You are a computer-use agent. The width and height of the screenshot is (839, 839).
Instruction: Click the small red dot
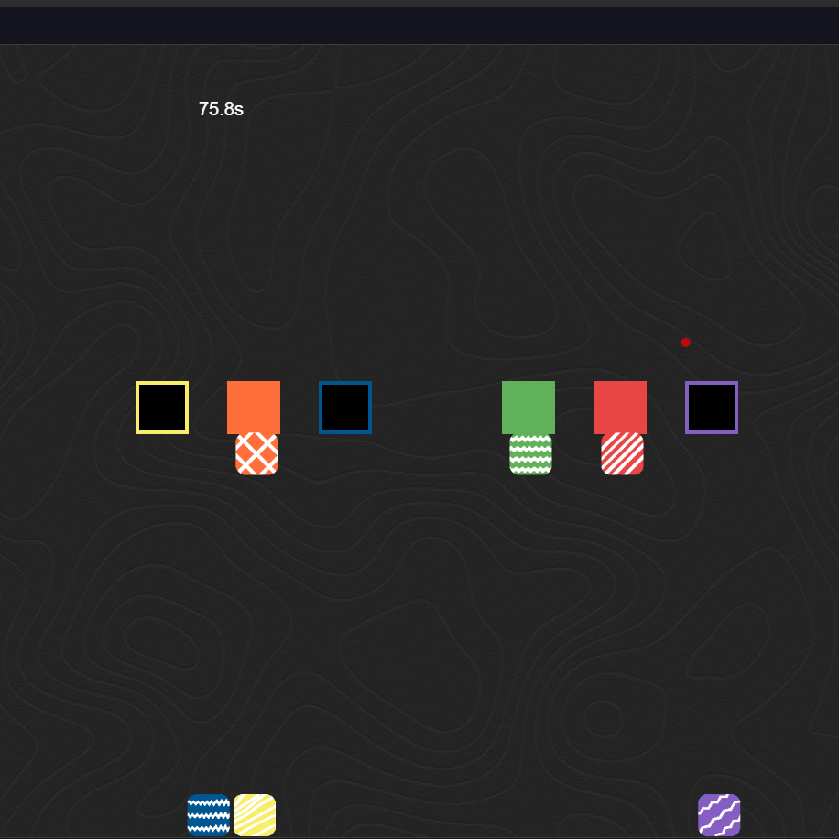(x=685, y=343)
